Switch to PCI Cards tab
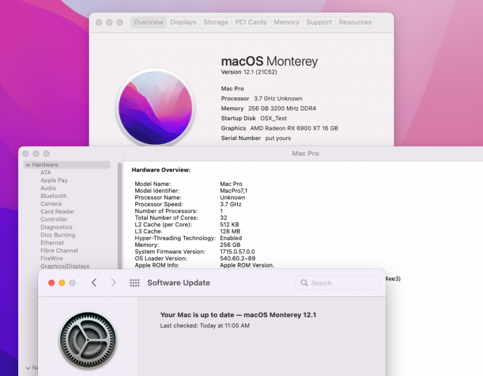The width and height of the screenshot is (483, 376). coord(251,22)
